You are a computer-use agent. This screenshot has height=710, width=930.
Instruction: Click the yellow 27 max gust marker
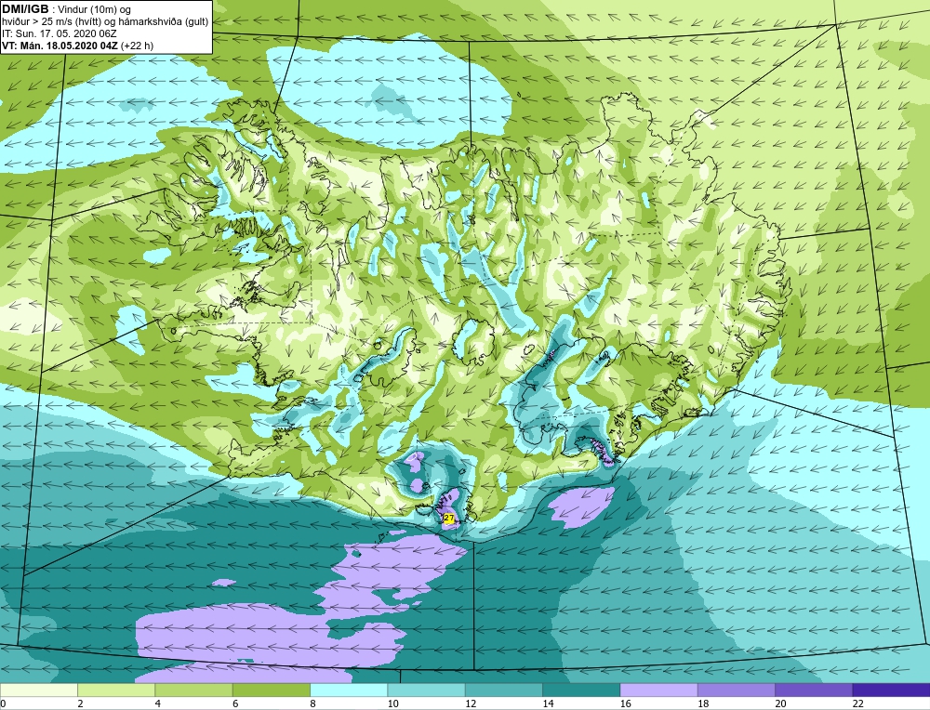449,518
